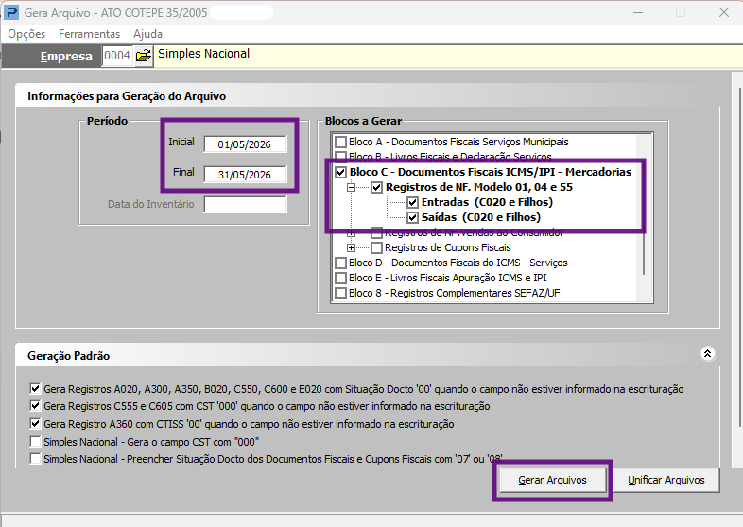Viewport: 743px width, 527px height.
Task: Uncheck Entradas (C020 e Filhos)
Action: tap(413, 202)
